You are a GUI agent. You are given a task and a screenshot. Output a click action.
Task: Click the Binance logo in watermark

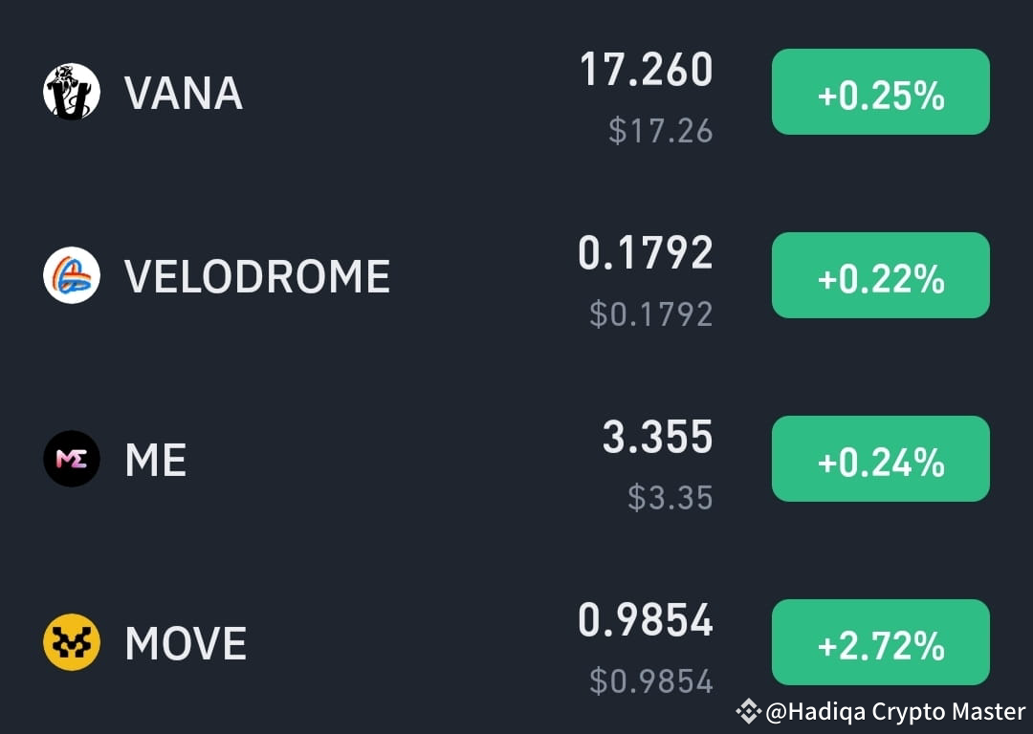[x=748, y=711]
